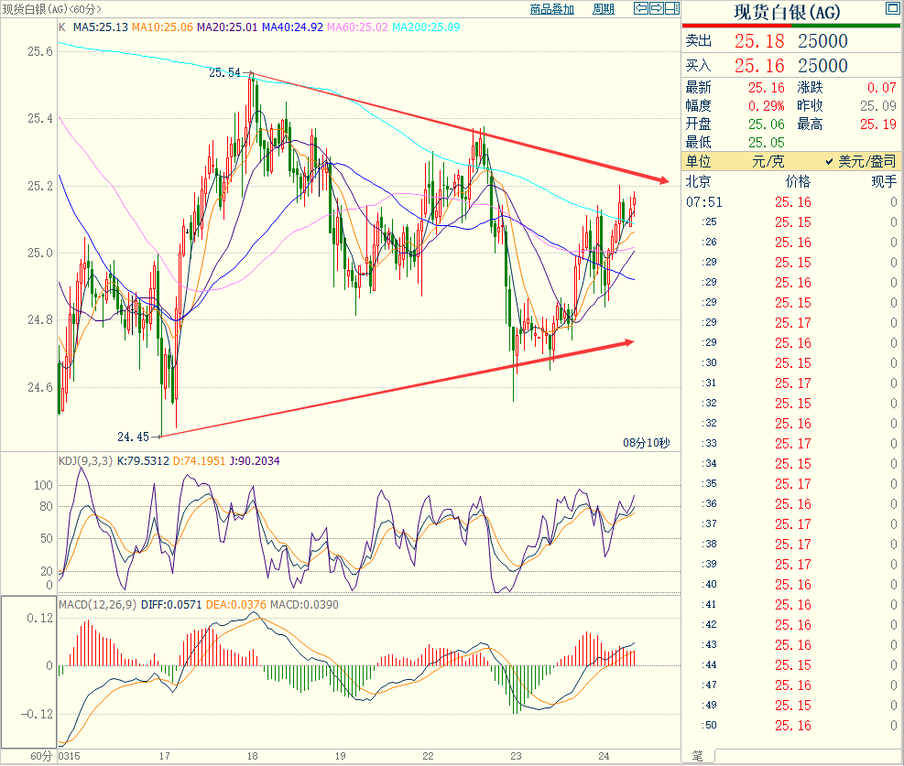Click the 25.54 high price marker
Viewport: 904px width, 766px height.
click(x=224, y=72)
